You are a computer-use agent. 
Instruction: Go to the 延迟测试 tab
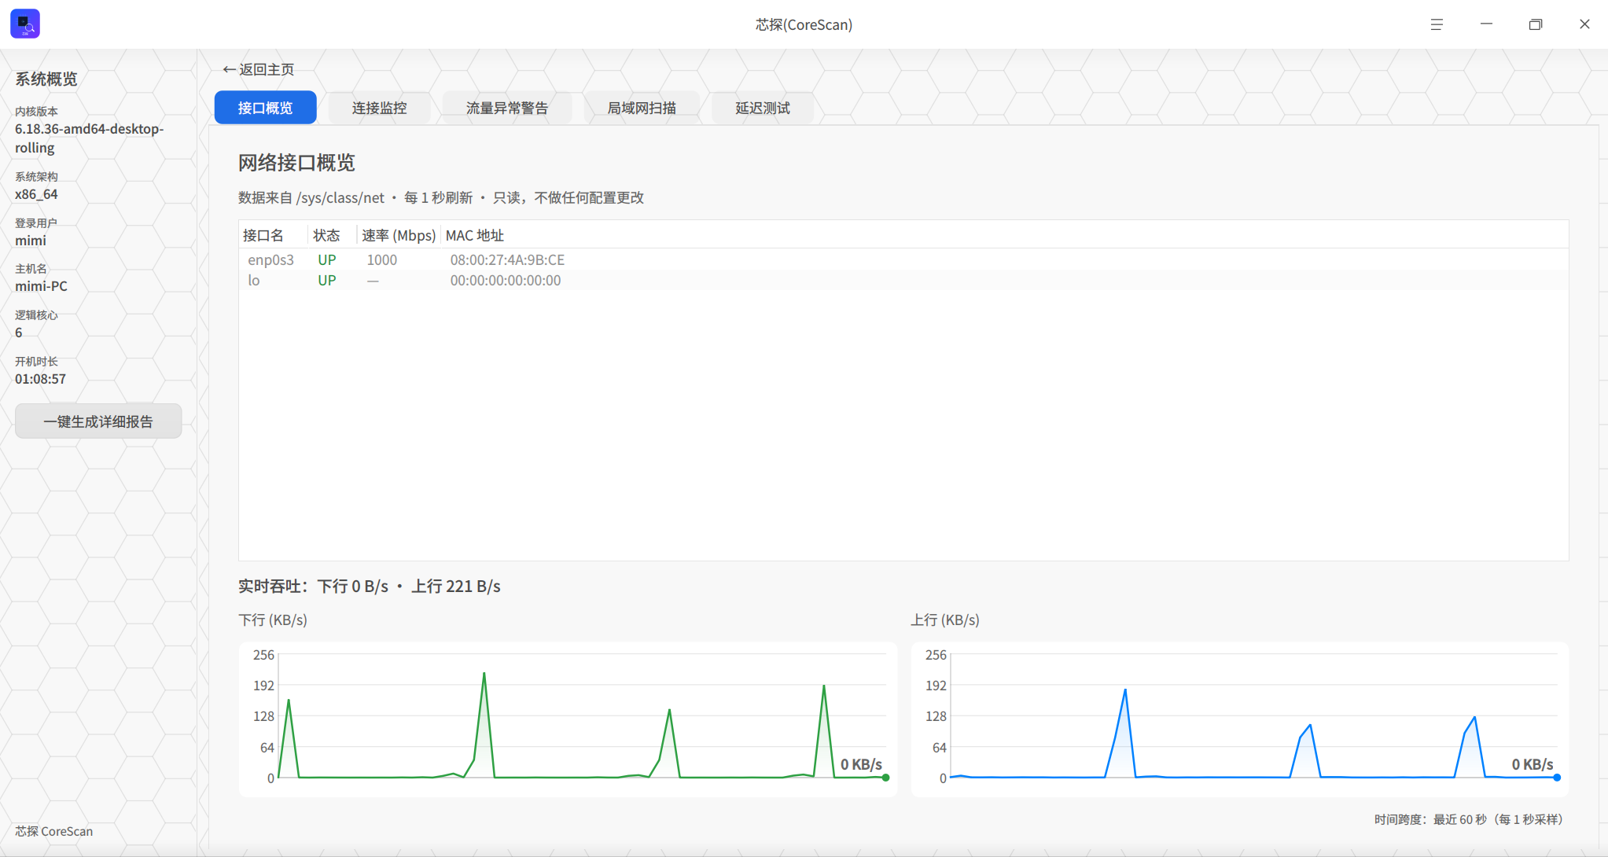pyautogui.click(x=762, y=108)
